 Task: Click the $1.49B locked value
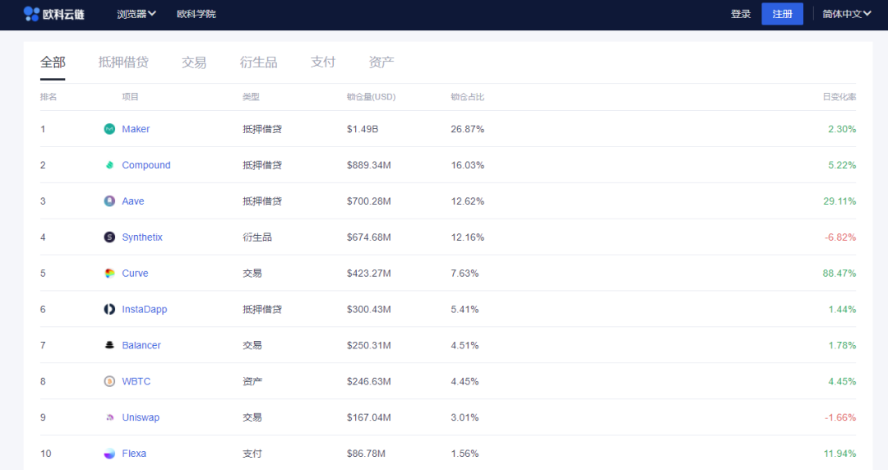pos(363,129)
